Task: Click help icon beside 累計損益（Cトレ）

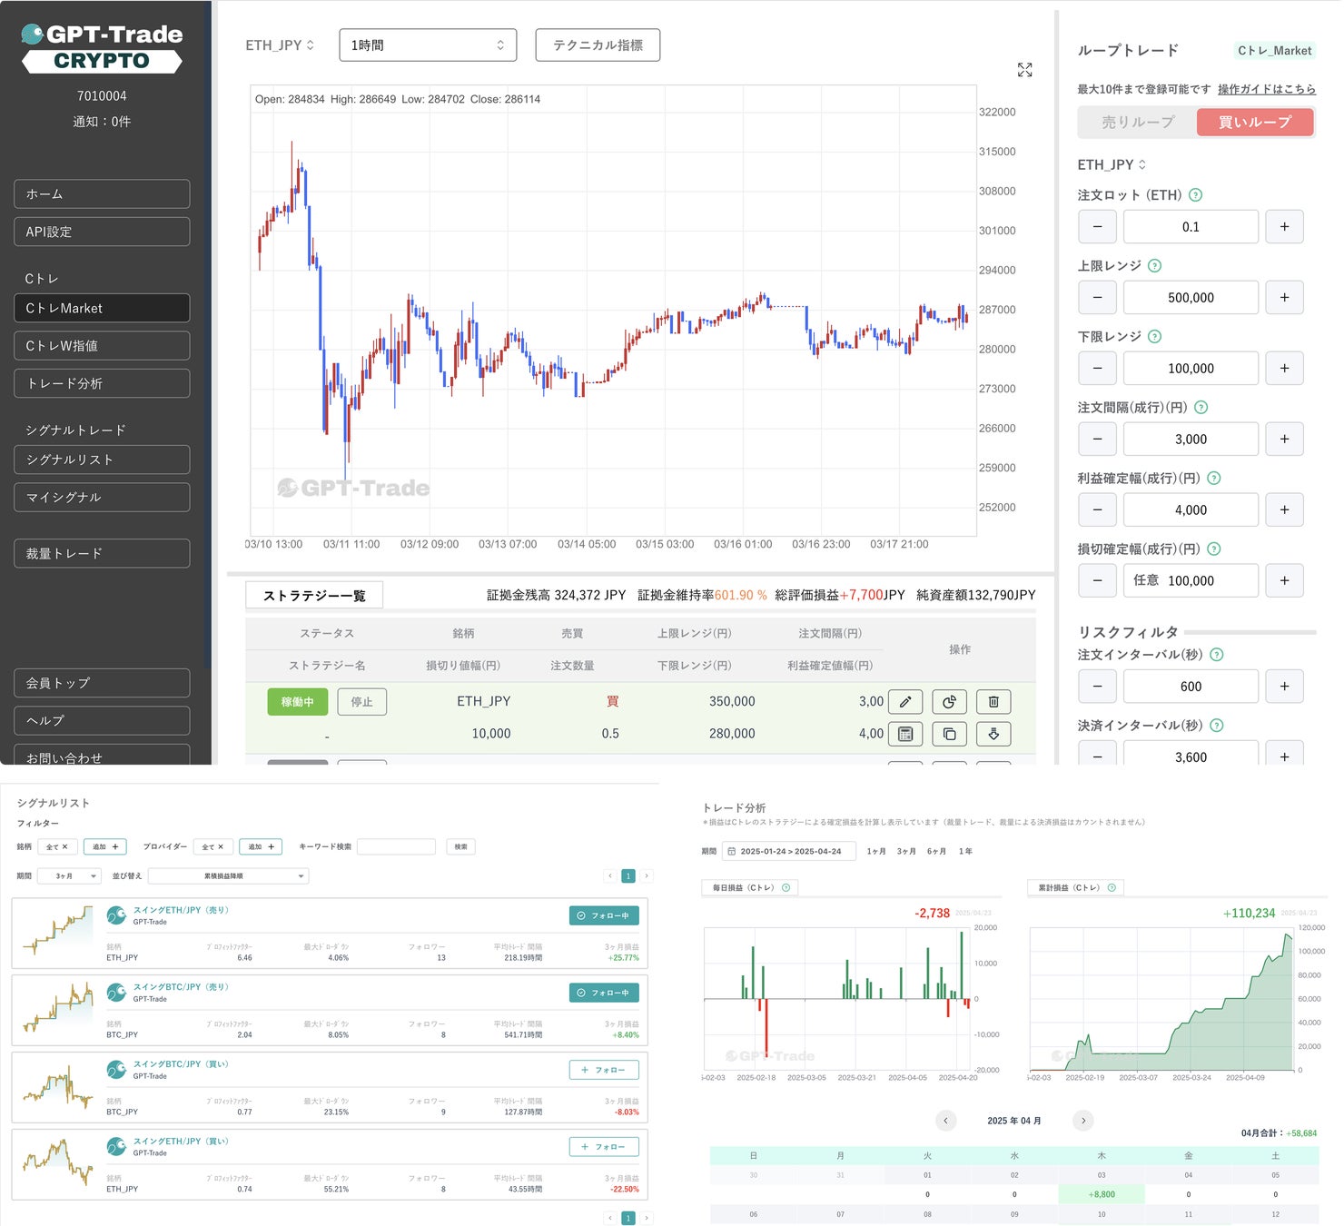Action: coord(1112,887)
